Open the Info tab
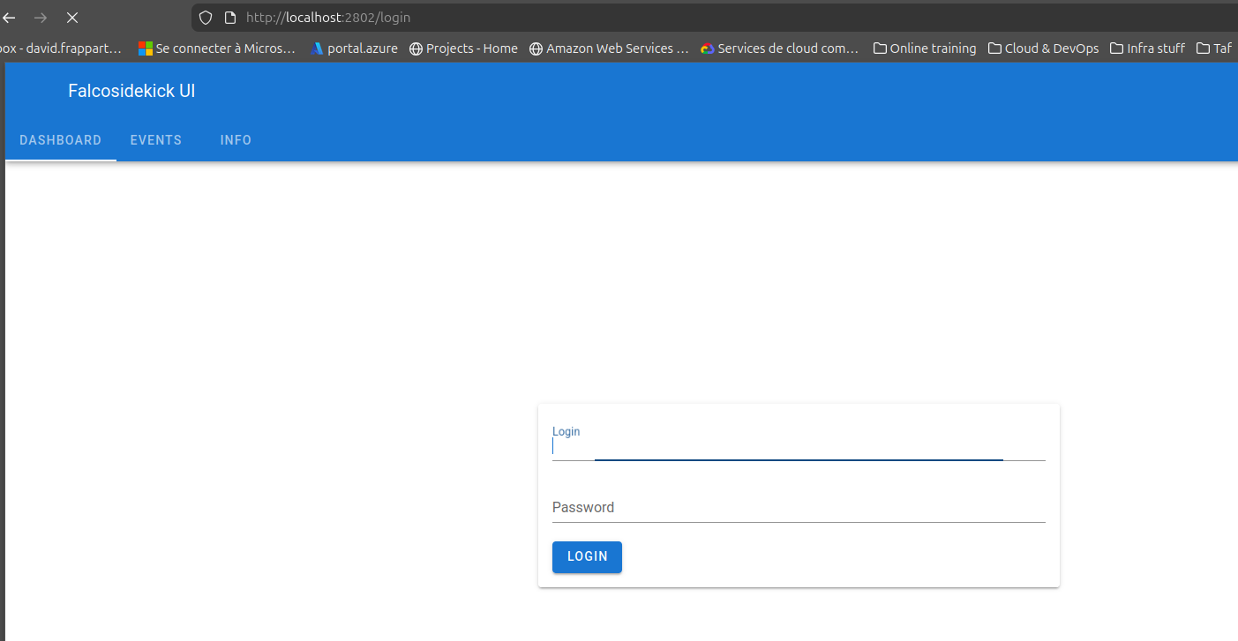Viewport: 1238px width, 641px height. (236, 140)
